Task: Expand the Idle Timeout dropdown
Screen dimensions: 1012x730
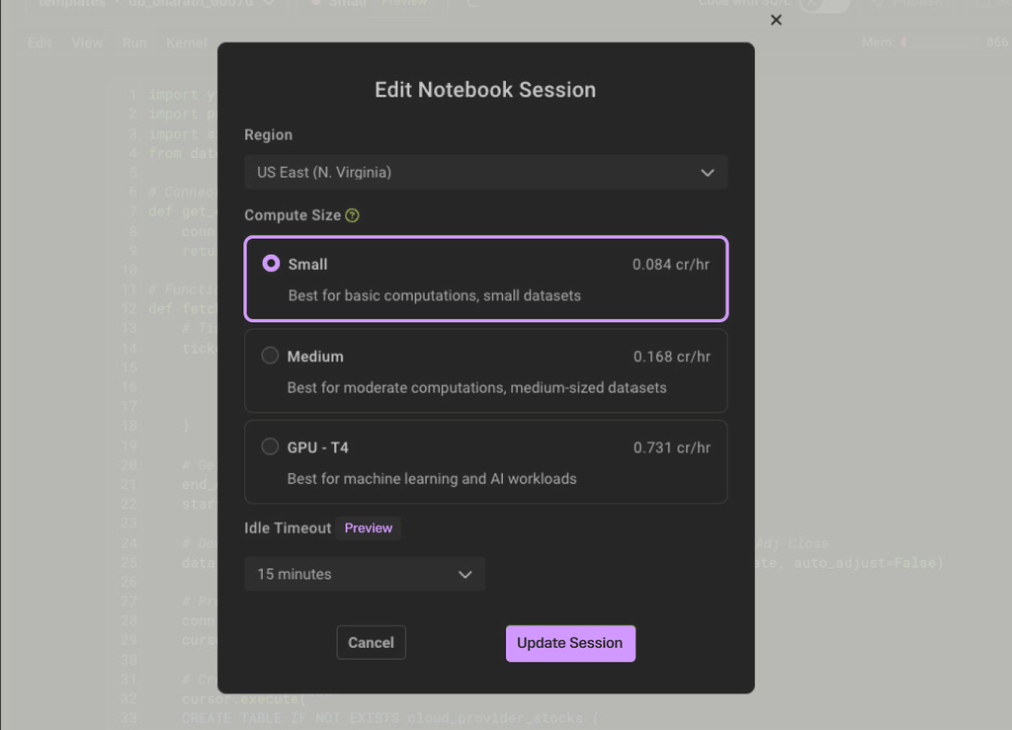Action: pyautogui.click(x=365, y=574)
